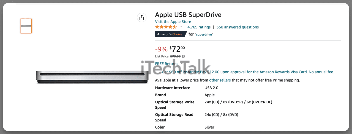Click the share icon above product image
This screenshot has height=134, width=352.
[141, 18]
